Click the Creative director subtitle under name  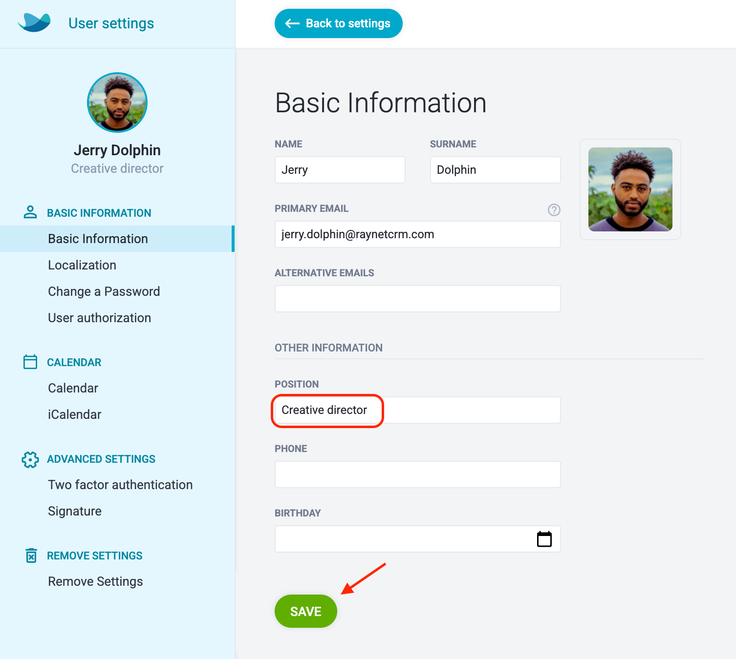(x=117, y=168)
